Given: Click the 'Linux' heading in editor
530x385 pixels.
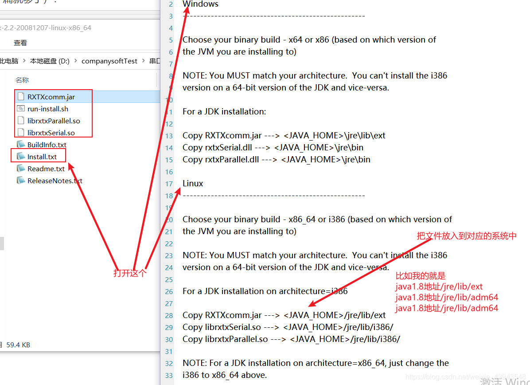Looking at the screenshot, I should (193, 183).
